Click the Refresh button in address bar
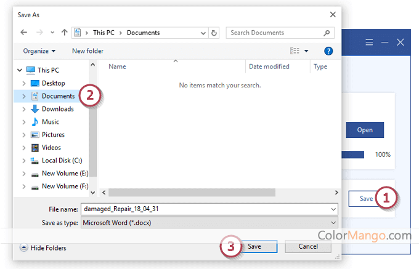 pyautogui.click(x=214, y=33)
